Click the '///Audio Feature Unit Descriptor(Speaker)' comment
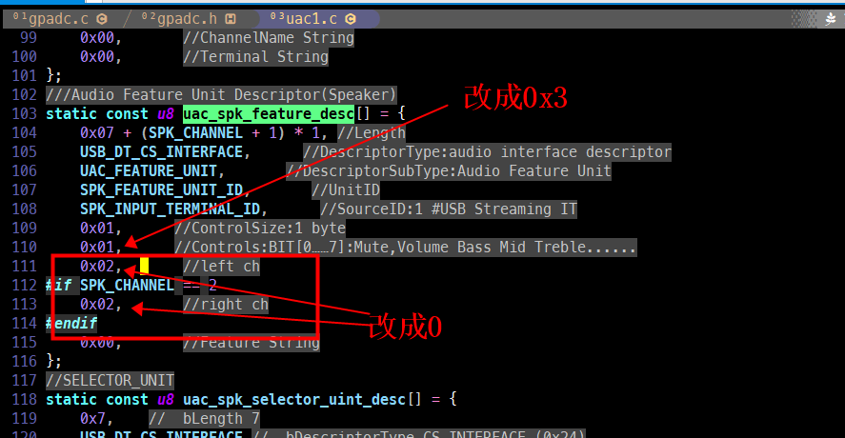845x438 pixels. point(221,95)
